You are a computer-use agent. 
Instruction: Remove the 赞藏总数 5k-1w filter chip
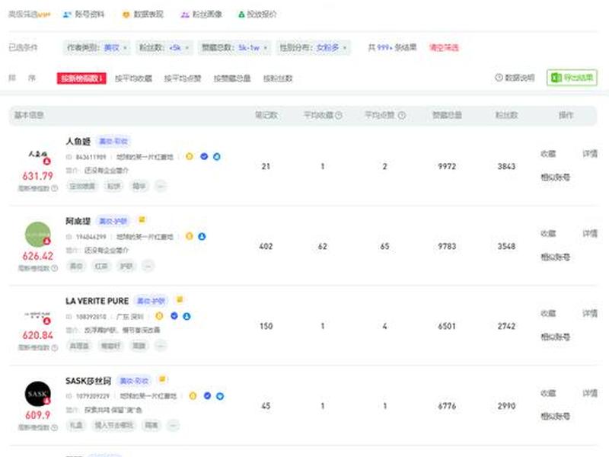[265, 48]
